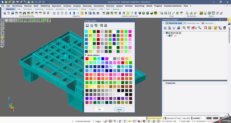Click the Toggle entry in the status bar
This screenshot has width=231, height=123.
(98, 121)
